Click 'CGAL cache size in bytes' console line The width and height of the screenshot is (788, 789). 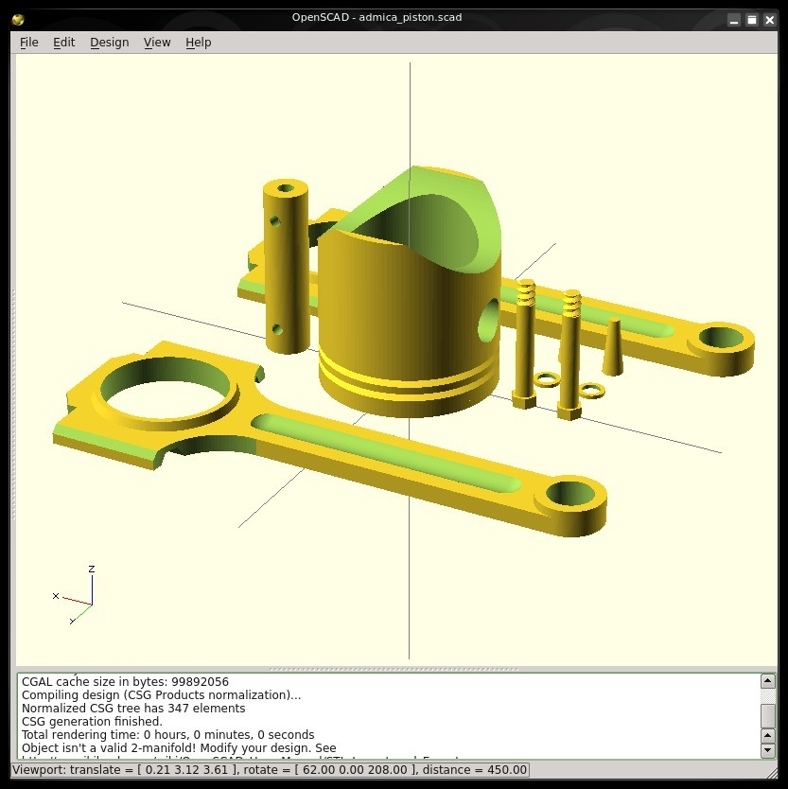[125, 682]
